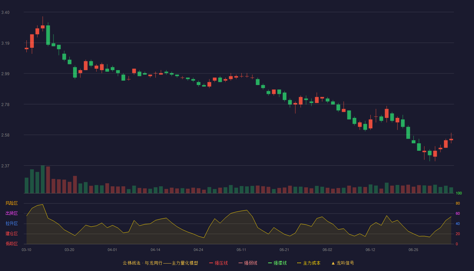Click the 建仓区 zone label

[12, 234]
